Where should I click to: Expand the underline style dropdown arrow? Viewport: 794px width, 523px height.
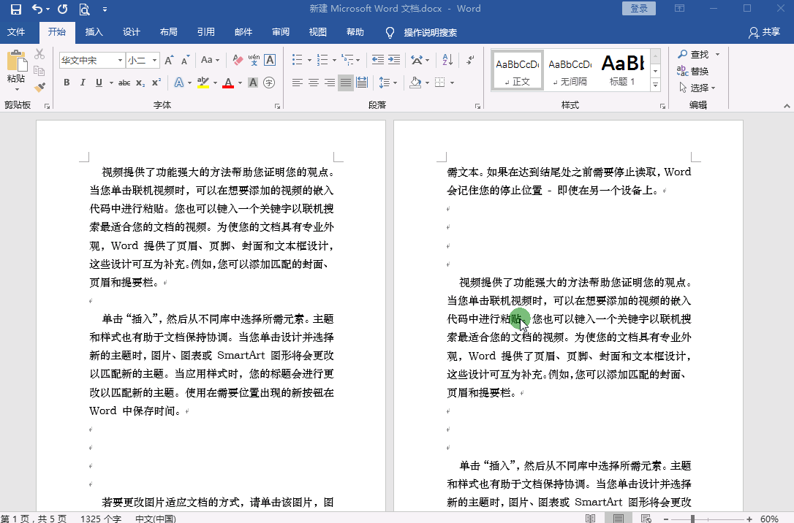pos(111,83)
